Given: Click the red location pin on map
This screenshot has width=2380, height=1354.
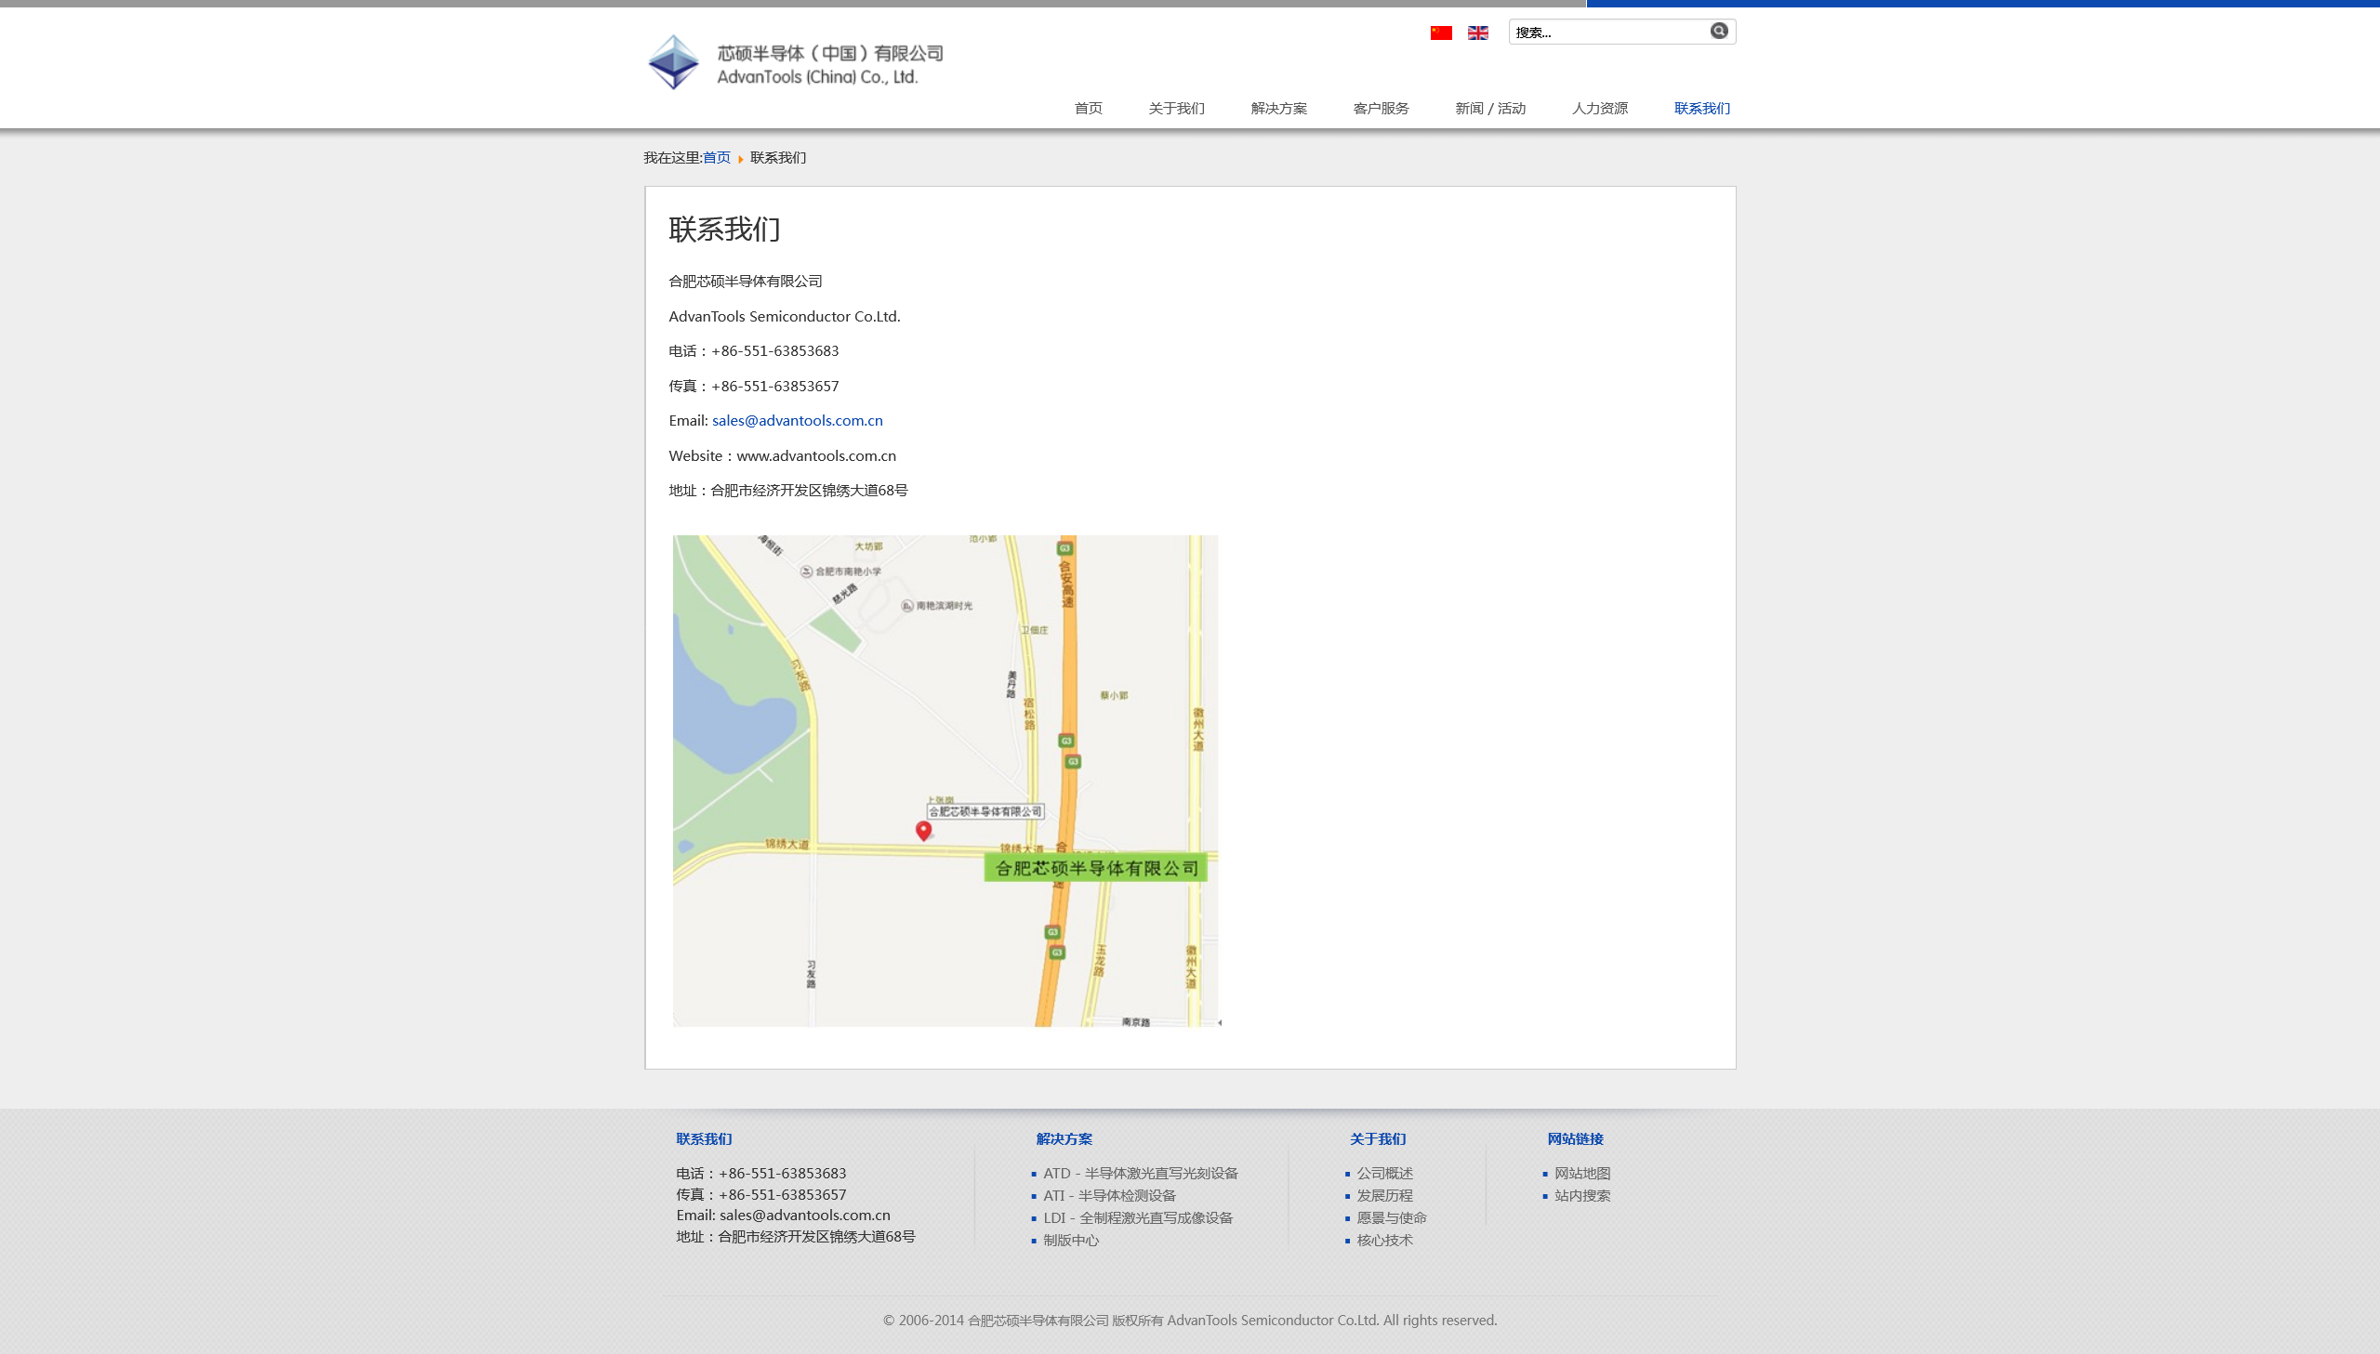Looking at the screenshot, I should (x=923, y=831).
